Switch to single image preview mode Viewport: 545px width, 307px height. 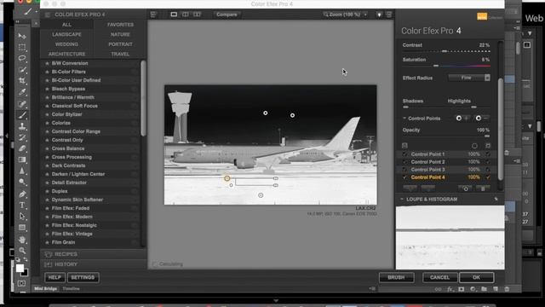click(x=174, y=14)
